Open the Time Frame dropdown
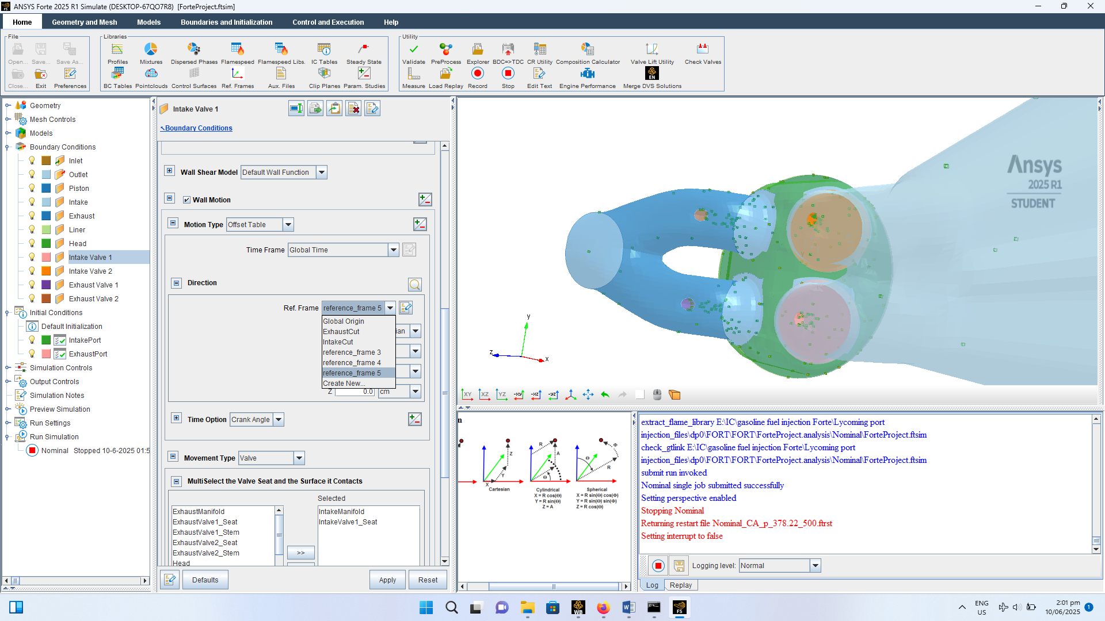The width and height of the screenshot is (1105, 621). coord(394,250)
